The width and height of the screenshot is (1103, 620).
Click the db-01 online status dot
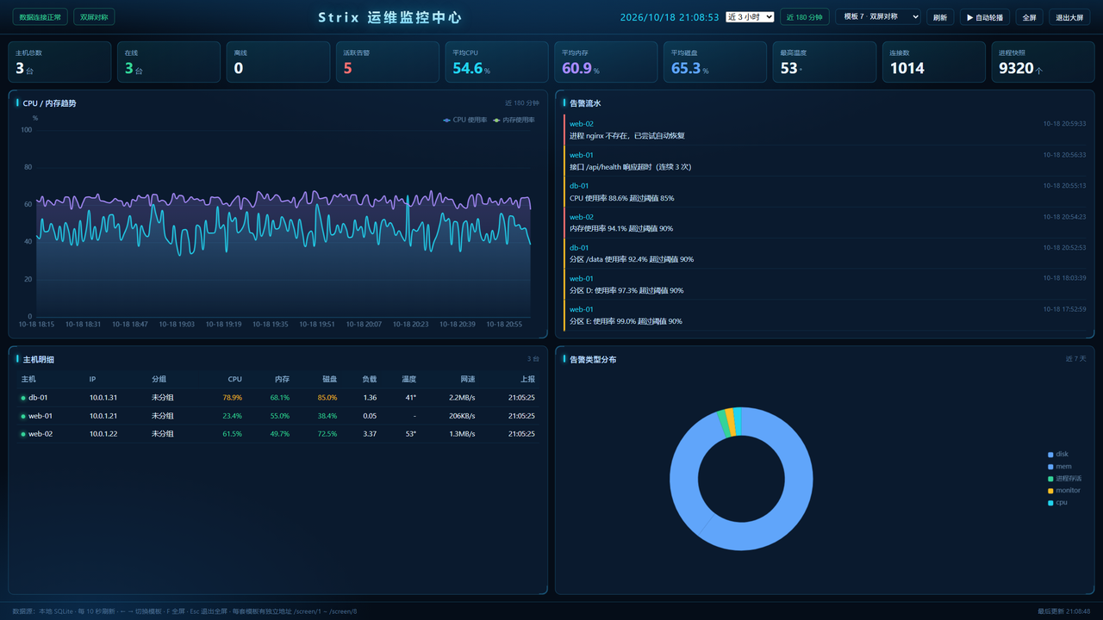23,398
